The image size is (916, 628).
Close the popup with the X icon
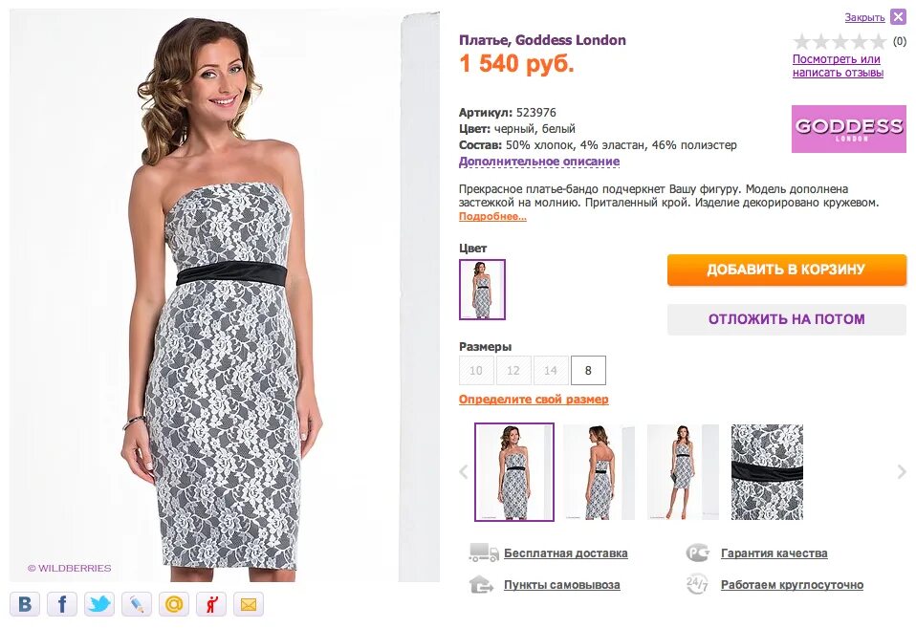tap(898, 16)
